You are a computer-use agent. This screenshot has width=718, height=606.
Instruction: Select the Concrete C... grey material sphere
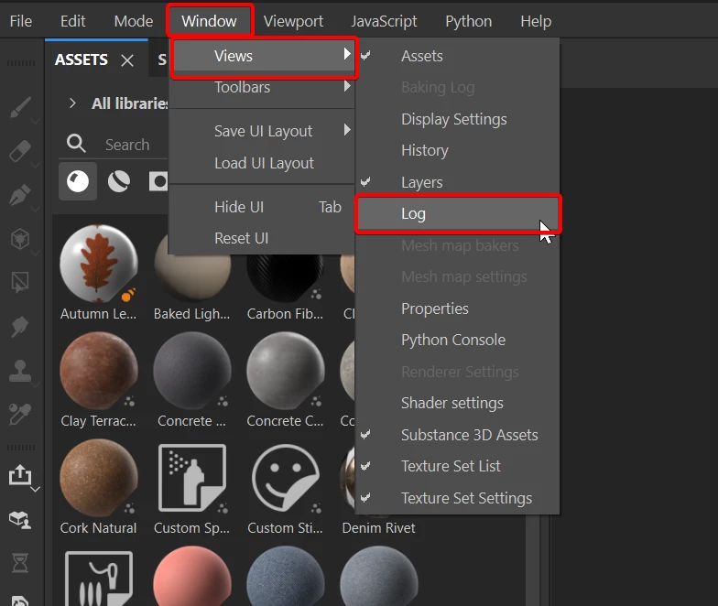[286, 371]
